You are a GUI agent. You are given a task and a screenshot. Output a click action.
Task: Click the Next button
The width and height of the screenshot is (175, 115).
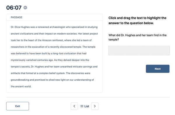[x=157, y=69]
